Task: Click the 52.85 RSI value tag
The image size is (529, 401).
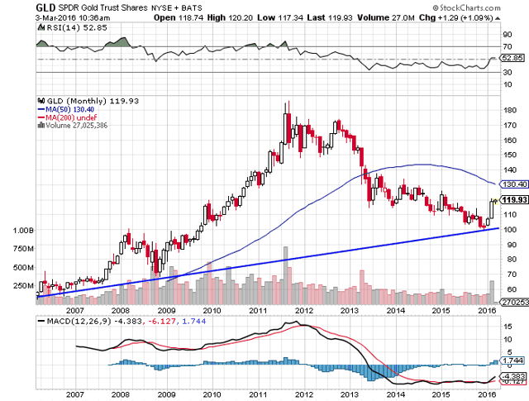Action: 512,58
